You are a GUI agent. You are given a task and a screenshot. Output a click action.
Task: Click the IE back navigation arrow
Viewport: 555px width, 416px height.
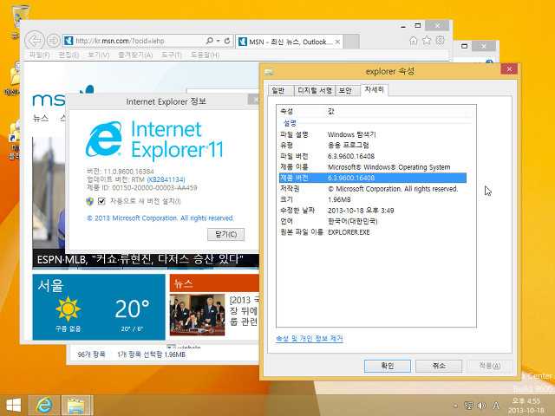click(x=35, y=41)
